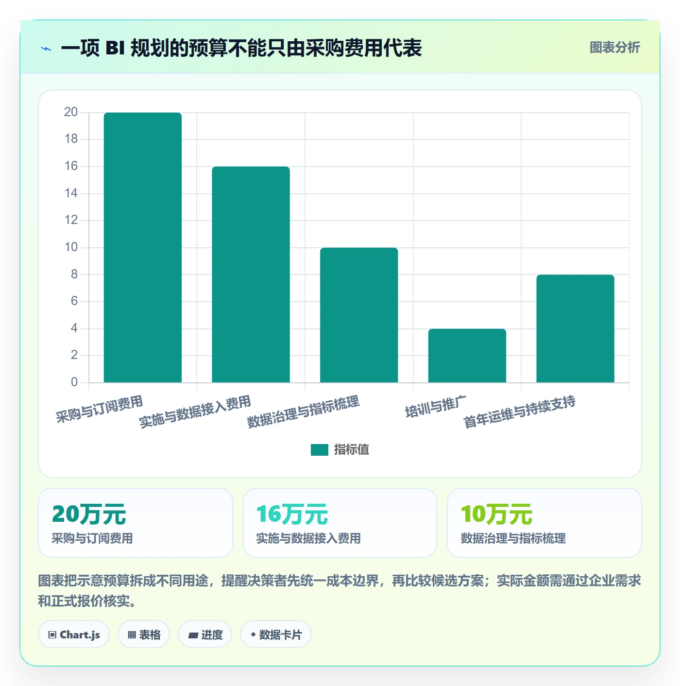The image size is (680, 686).
Task: Select the Chart.js tag chip
Action: pos(74,635)
